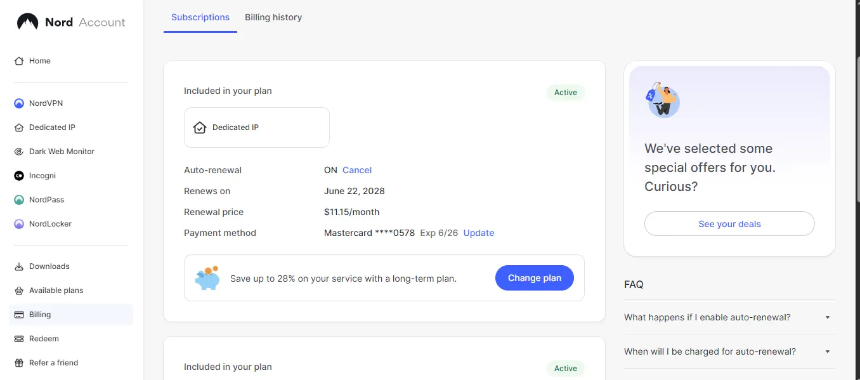
Task: Cancel auto-renewal for Dedicated IP
Action: pos(357,170)
